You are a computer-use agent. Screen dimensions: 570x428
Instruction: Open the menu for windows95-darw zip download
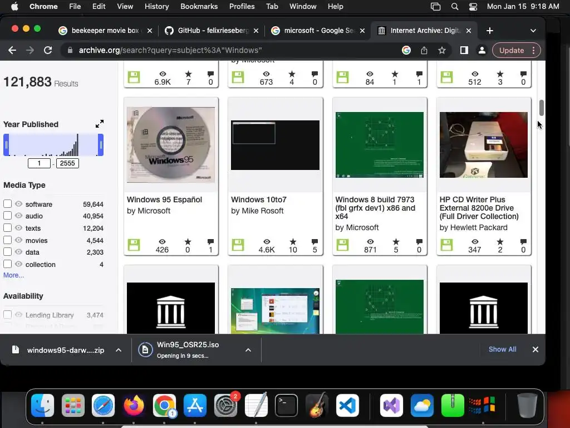point(119,350)
